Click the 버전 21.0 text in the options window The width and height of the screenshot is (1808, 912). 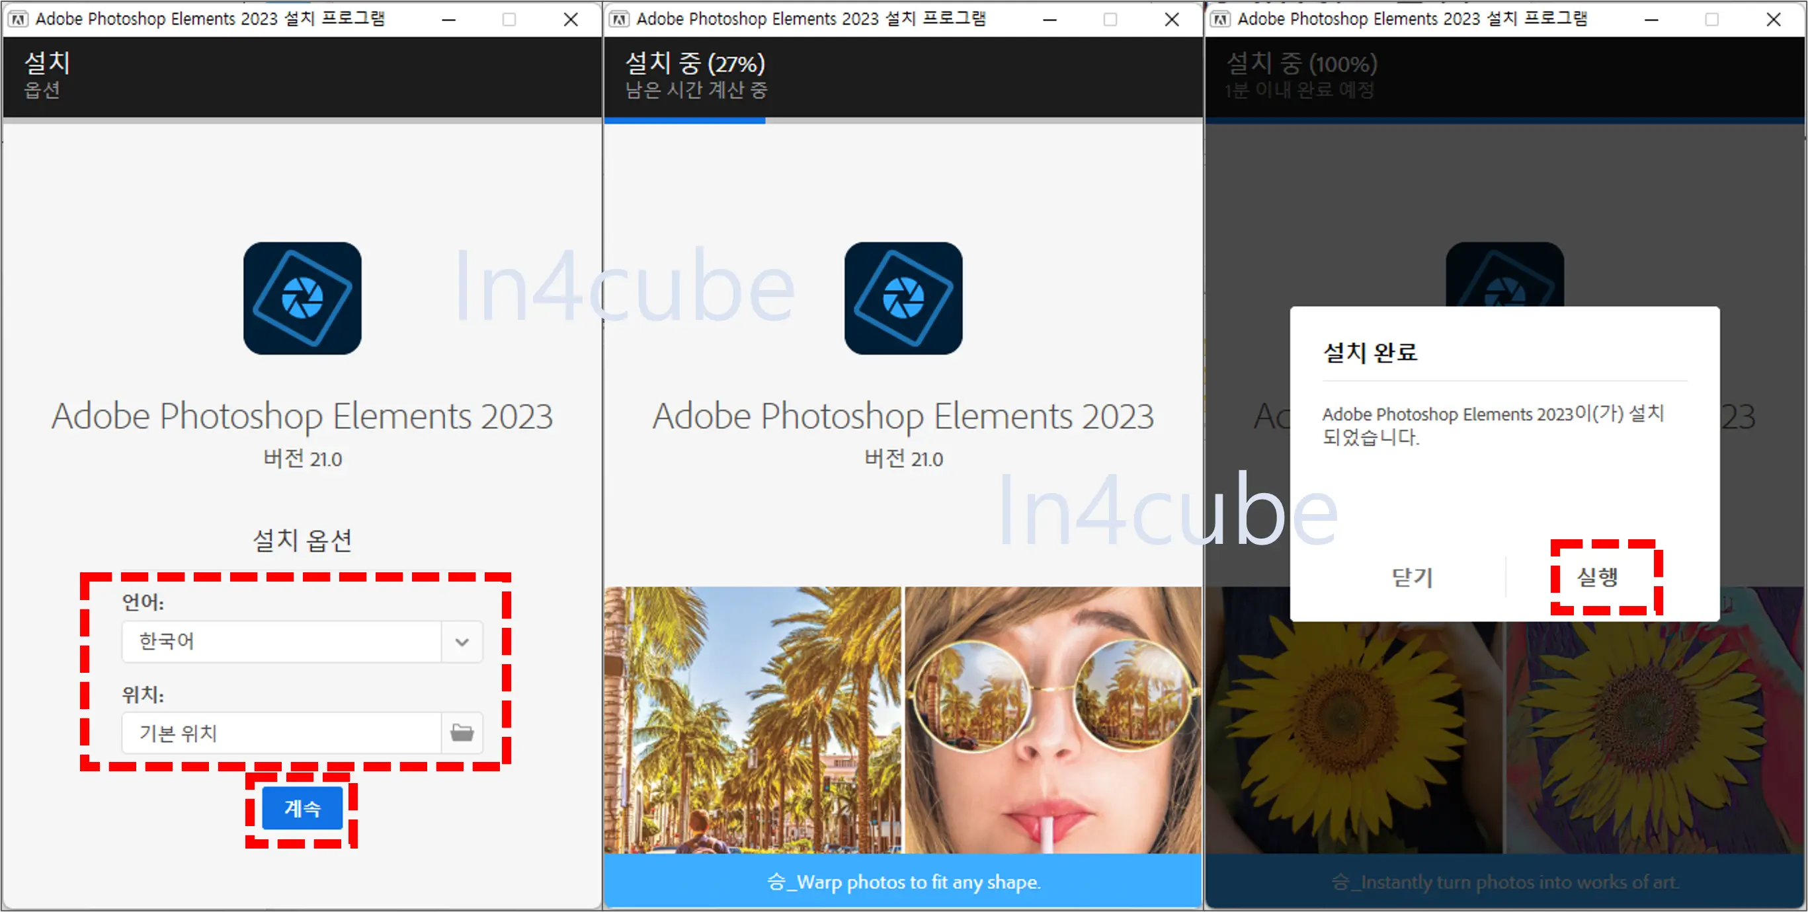tap(302, 459)
